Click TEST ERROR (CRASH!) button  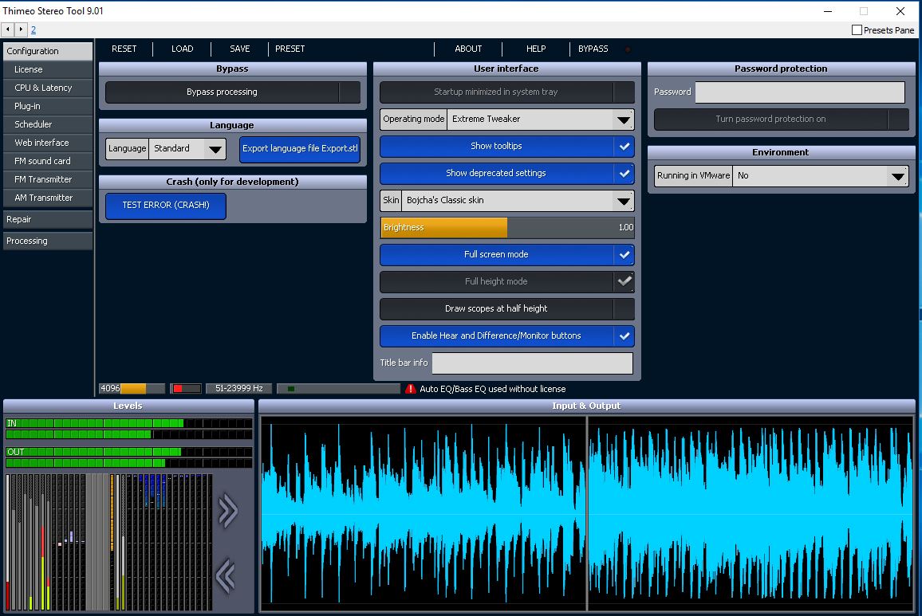(166, 205)
